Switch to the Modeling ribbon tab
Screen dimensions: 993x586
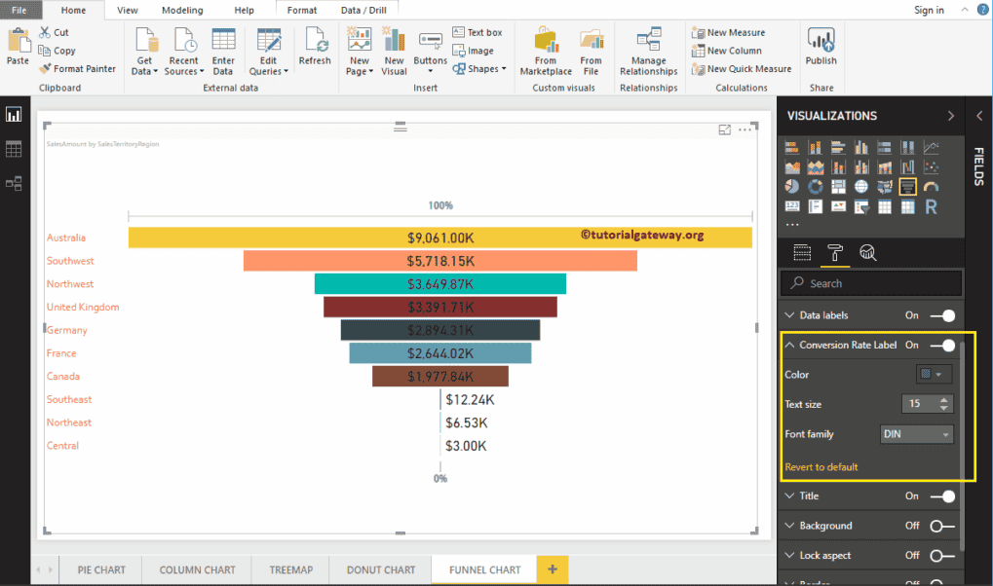pyautogui.click(x=181, y=10)
